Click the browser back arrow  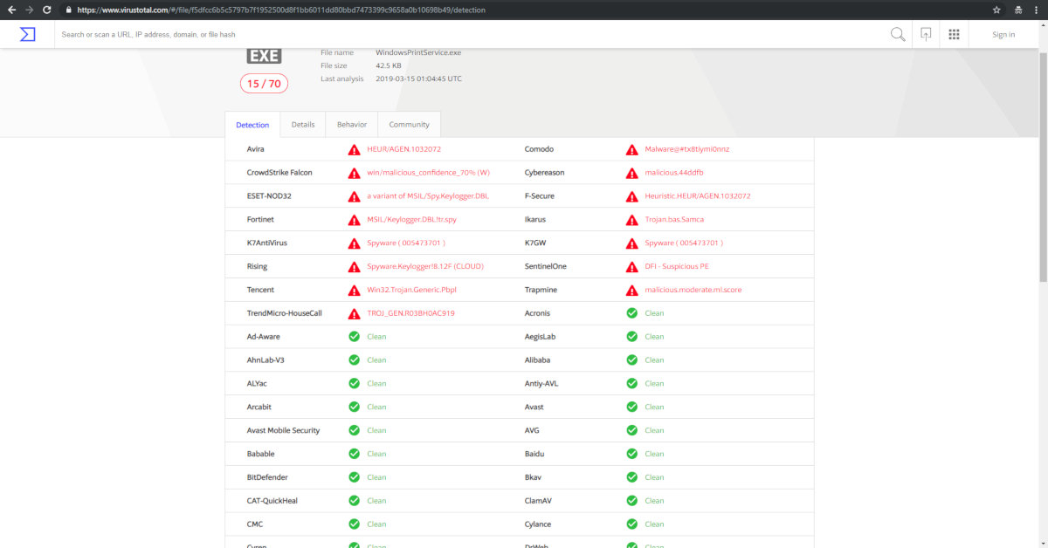tap(11, 10)
